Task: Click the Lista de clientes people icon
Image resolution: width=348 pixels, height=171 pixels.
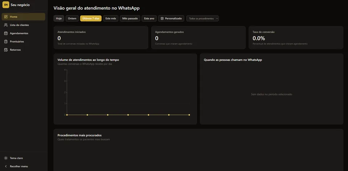Action: 6,25
